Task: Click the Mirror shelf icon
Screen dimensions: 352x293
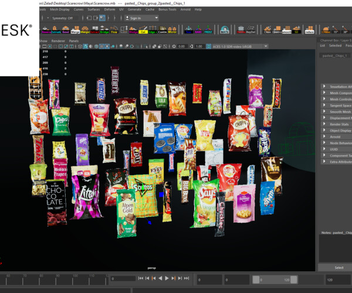Action: click(x=172, y=29)
